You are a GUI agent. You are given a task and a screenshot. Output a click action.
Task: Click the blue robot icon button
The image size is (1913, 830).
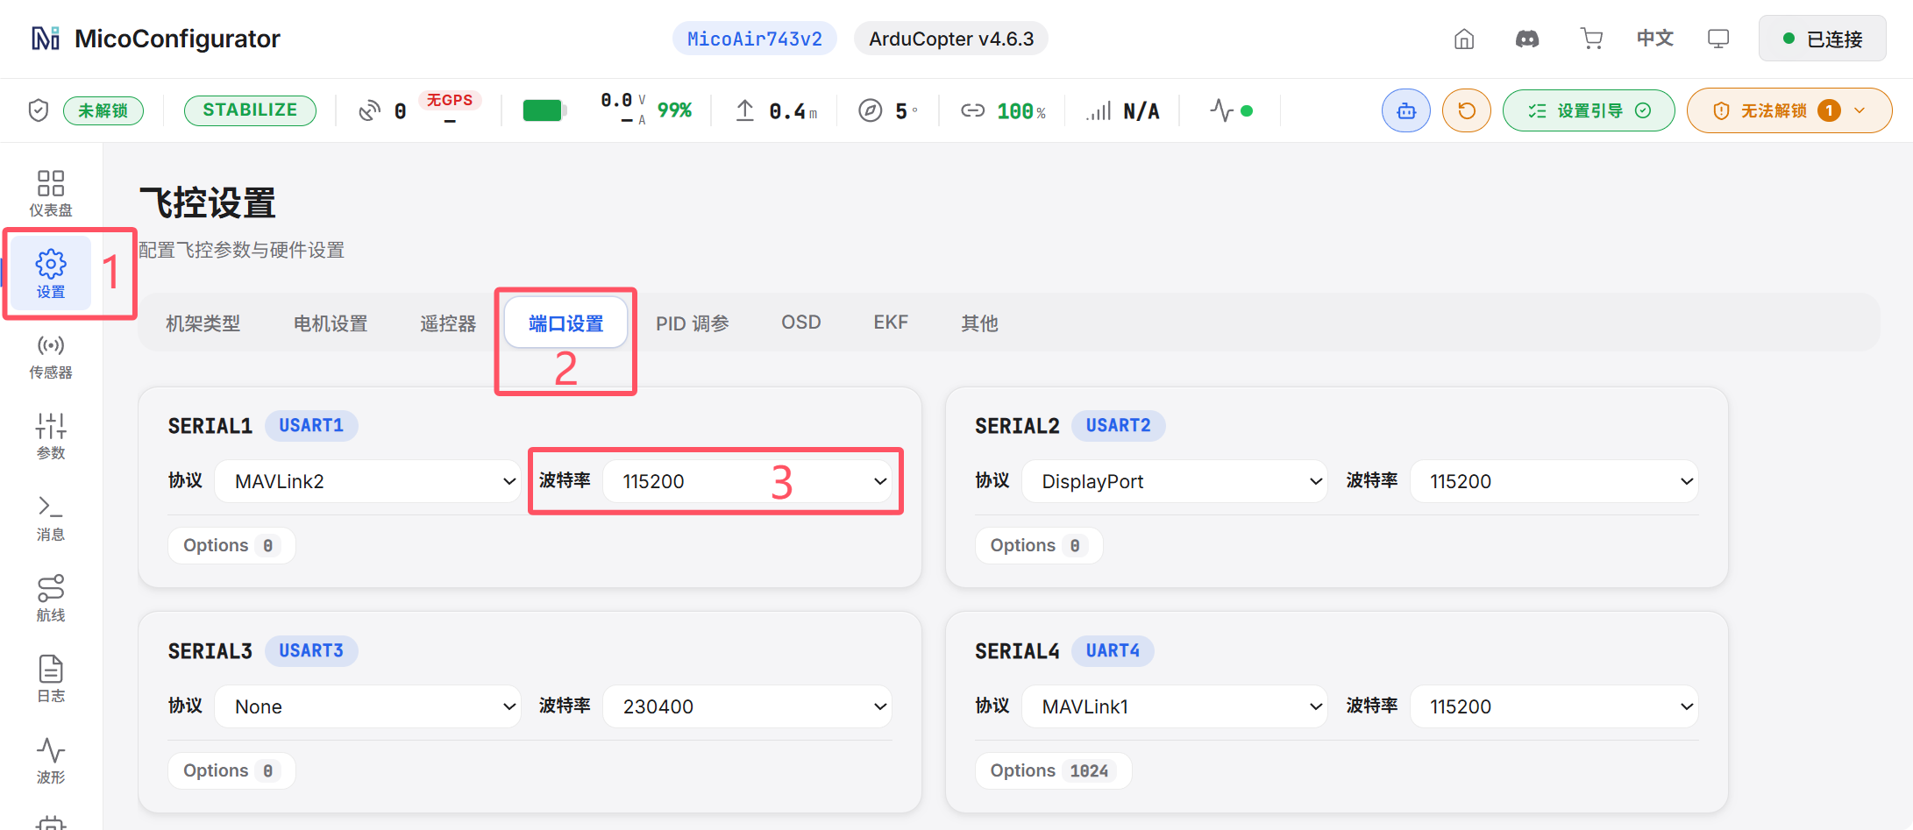(x=1405, y=110)
